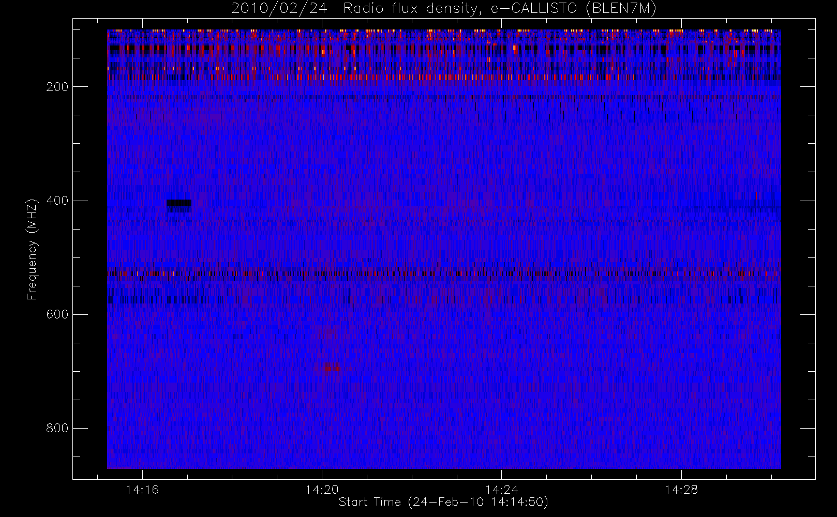Click the 14:28 time tick label

click(x=681, y=490)
